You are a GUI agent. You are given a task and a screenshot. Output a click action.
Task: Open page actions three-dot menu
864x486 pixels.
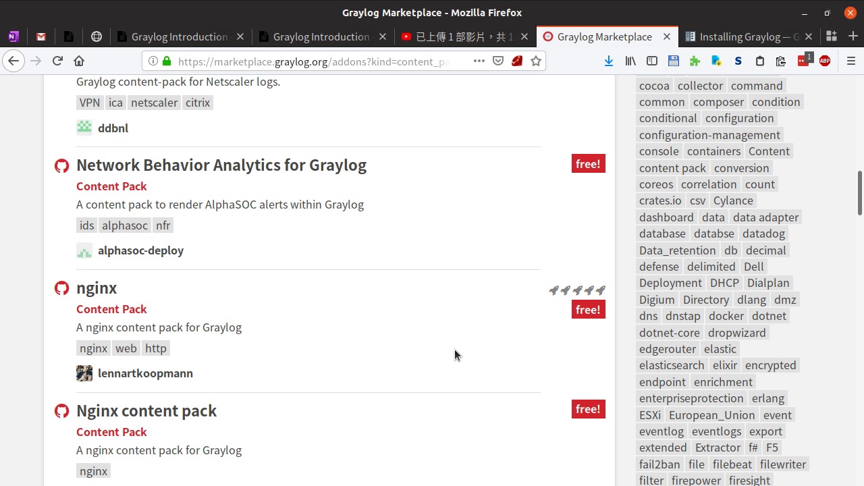coord(479,61)
